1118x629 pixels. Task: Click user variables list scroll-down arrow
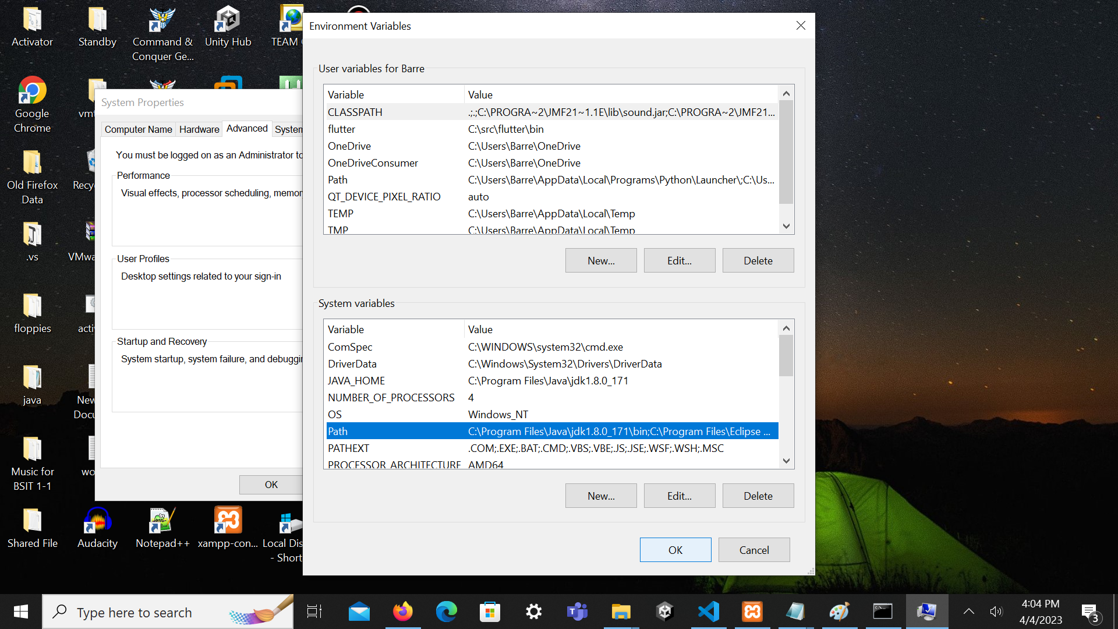pos(786,226)
